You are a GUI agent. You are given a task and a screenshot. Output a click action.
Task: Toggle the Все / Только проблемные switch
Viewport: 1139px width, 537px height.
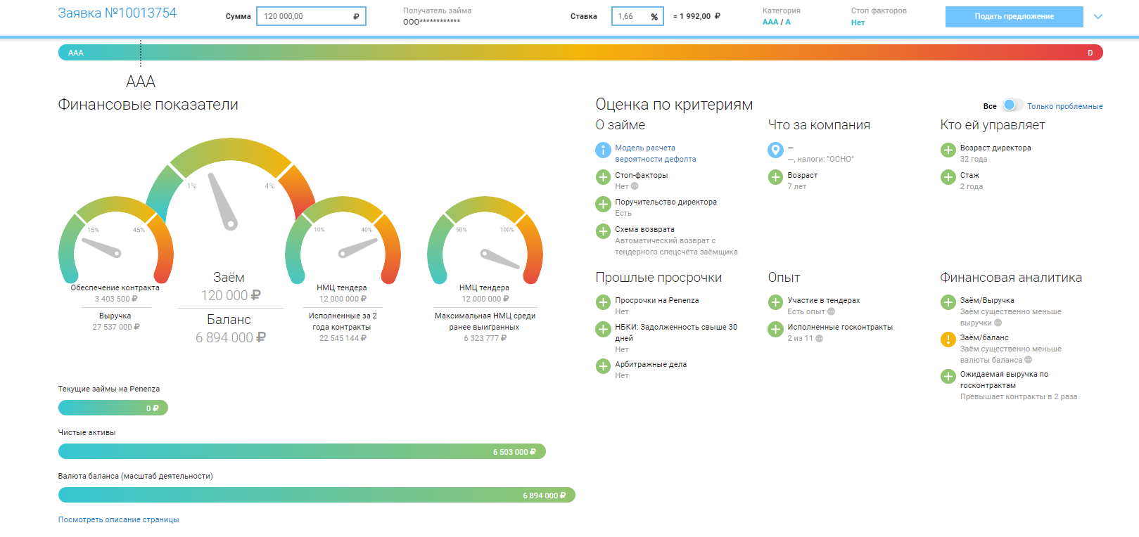(x=1012, y=105)
